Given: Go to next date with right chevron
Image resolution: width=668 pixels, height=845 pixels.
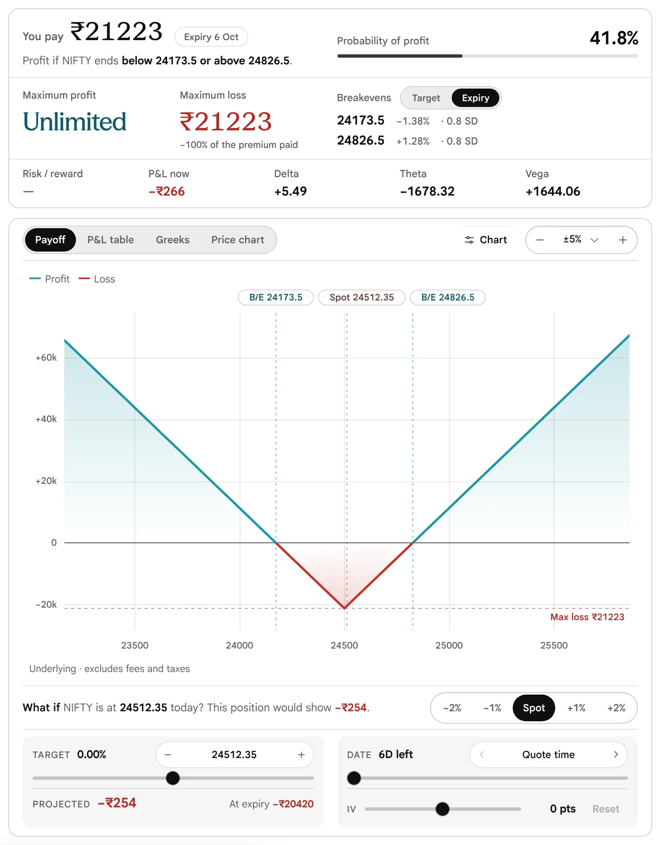Looking at the screenshot, I should pyautogui.click(x=616, y=754).
